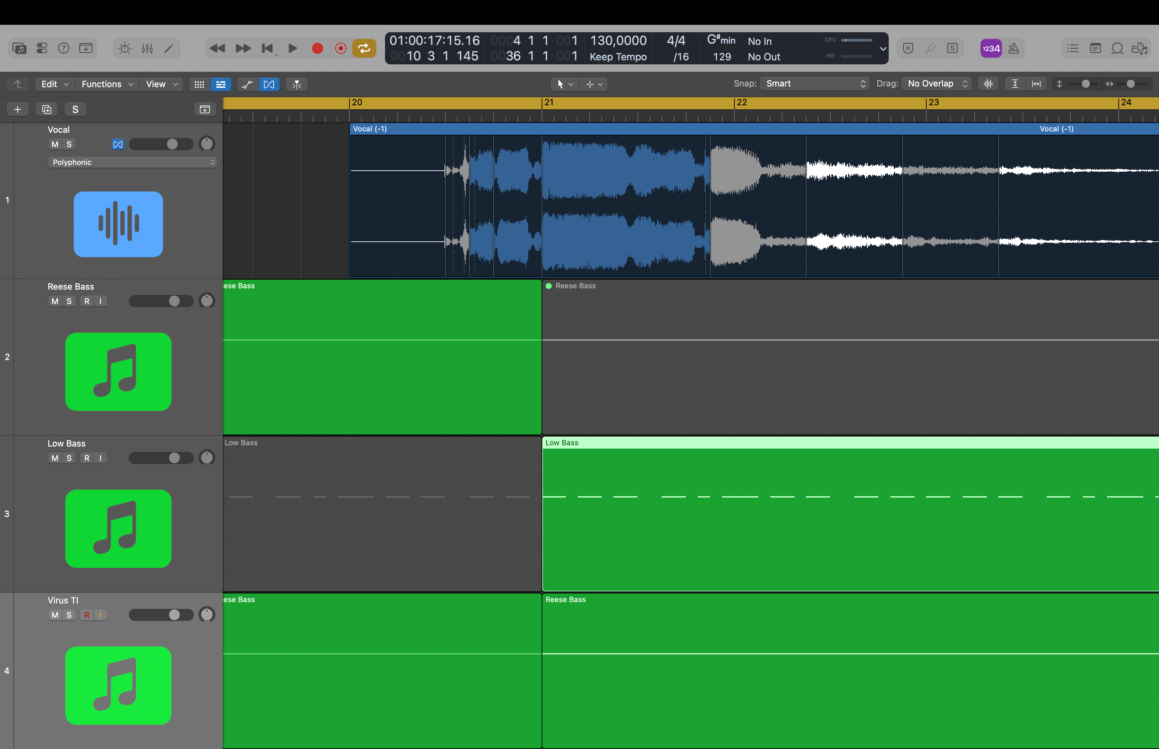Click the add new track plus button
The height and width of the screenshot is (749, 1159).
click(17, 109)
